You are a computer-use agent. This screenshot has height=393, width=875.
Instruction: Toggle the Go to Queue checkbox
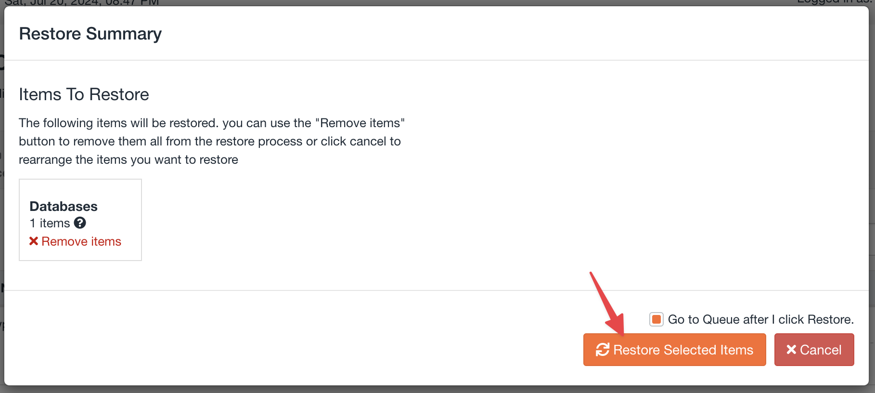point(656,319)
